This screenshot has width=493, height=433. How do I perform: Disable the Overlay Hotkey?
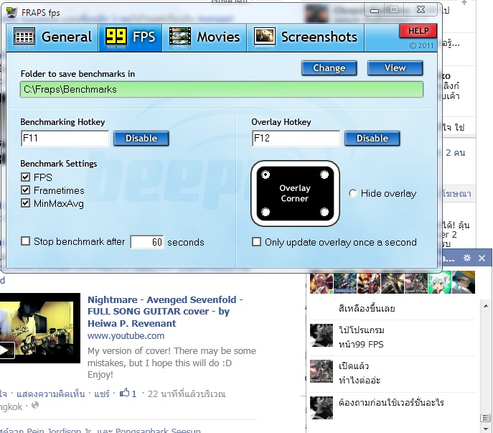click(372, 139)
